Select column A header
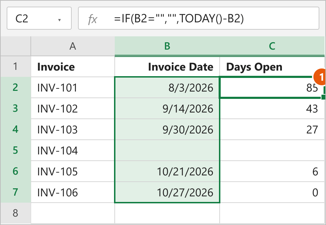Image resolution: width=326 pixels, height=225 pixels. (x=73, y=46)
